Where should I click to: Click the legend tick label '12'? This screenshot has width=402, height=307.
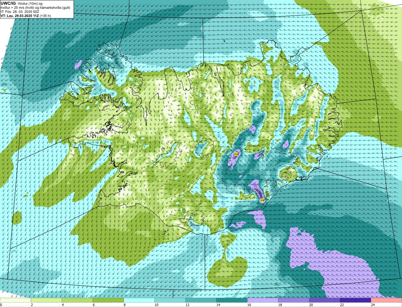(187, 305)
